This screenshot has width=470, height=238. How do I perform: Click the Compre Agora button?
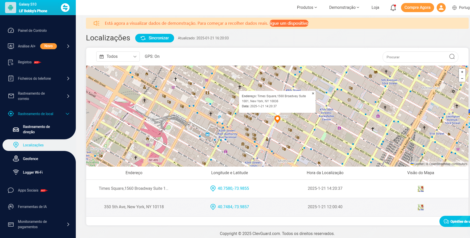coord(417,8)
